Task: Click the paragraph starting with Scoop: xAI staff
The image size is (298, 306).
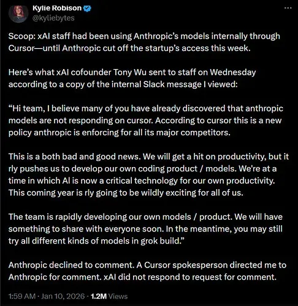Action: (144, 42)
